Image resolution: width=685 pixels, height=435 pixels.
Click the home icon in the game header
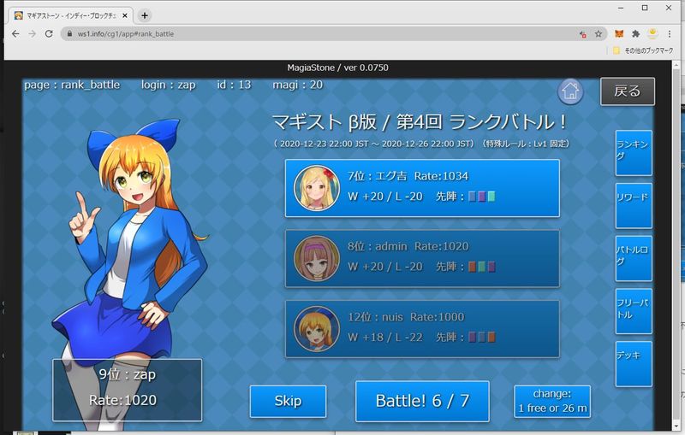point(570,91)
